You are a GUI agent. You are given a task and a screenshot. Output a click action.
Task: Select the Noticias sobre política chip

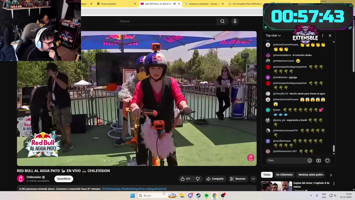point(311,175)
